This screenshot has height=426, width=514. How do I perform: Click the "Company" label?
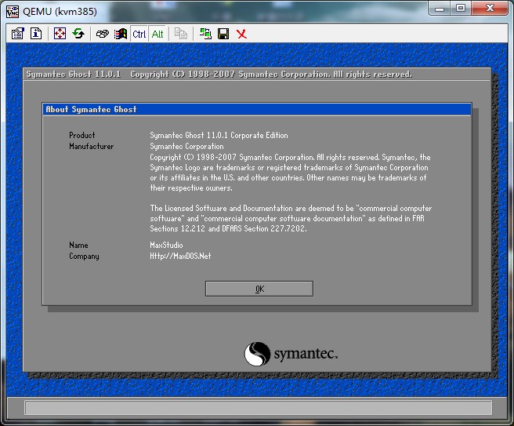pos(84,257)
